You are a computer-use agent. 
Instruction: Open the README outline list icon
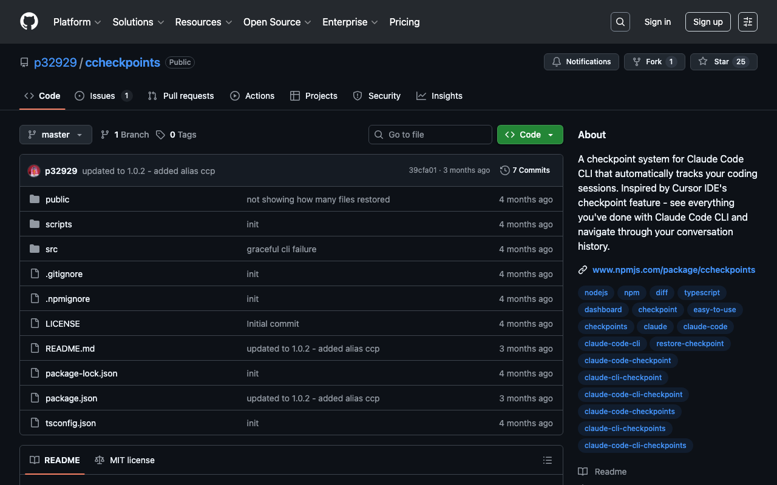pos(547,460)
